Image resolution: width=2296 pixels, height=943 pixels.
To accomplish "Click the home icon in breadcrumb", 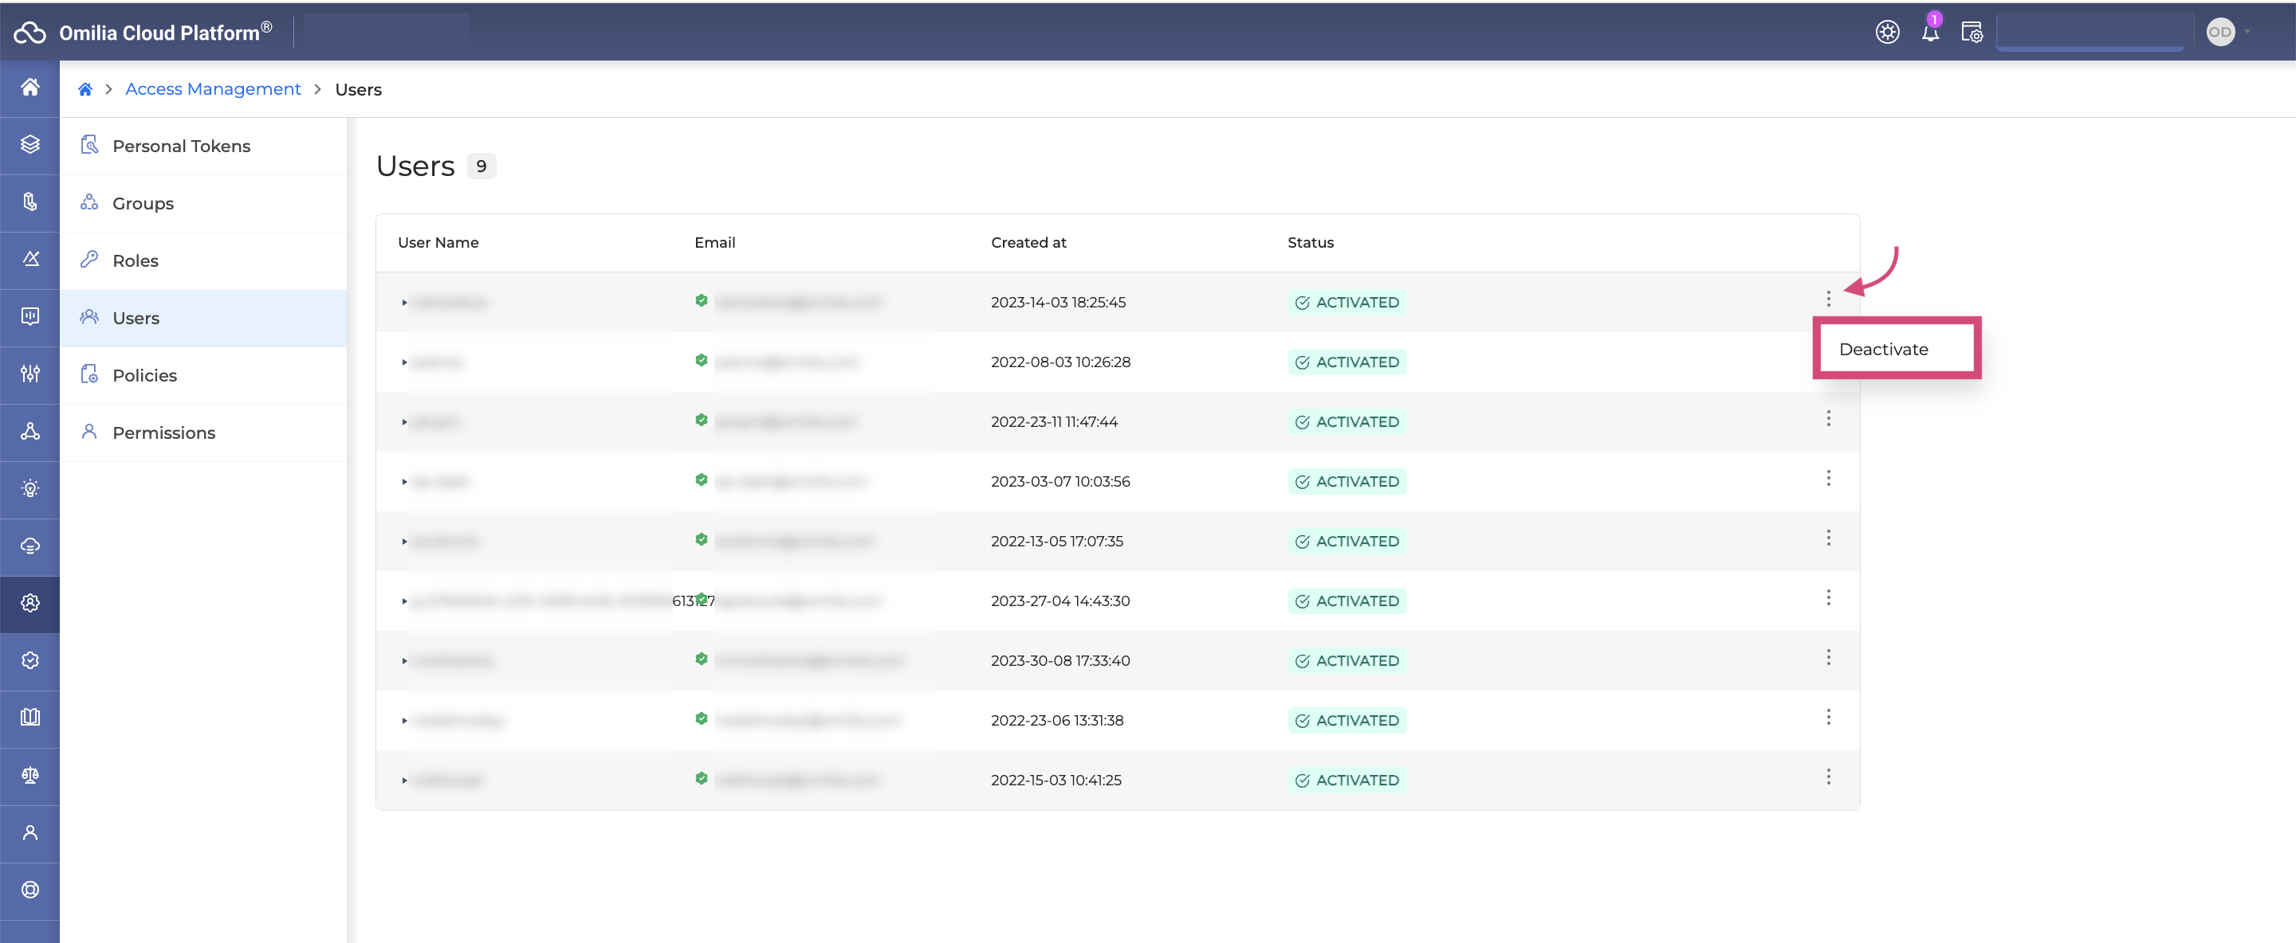I will [x=85, y=89].
